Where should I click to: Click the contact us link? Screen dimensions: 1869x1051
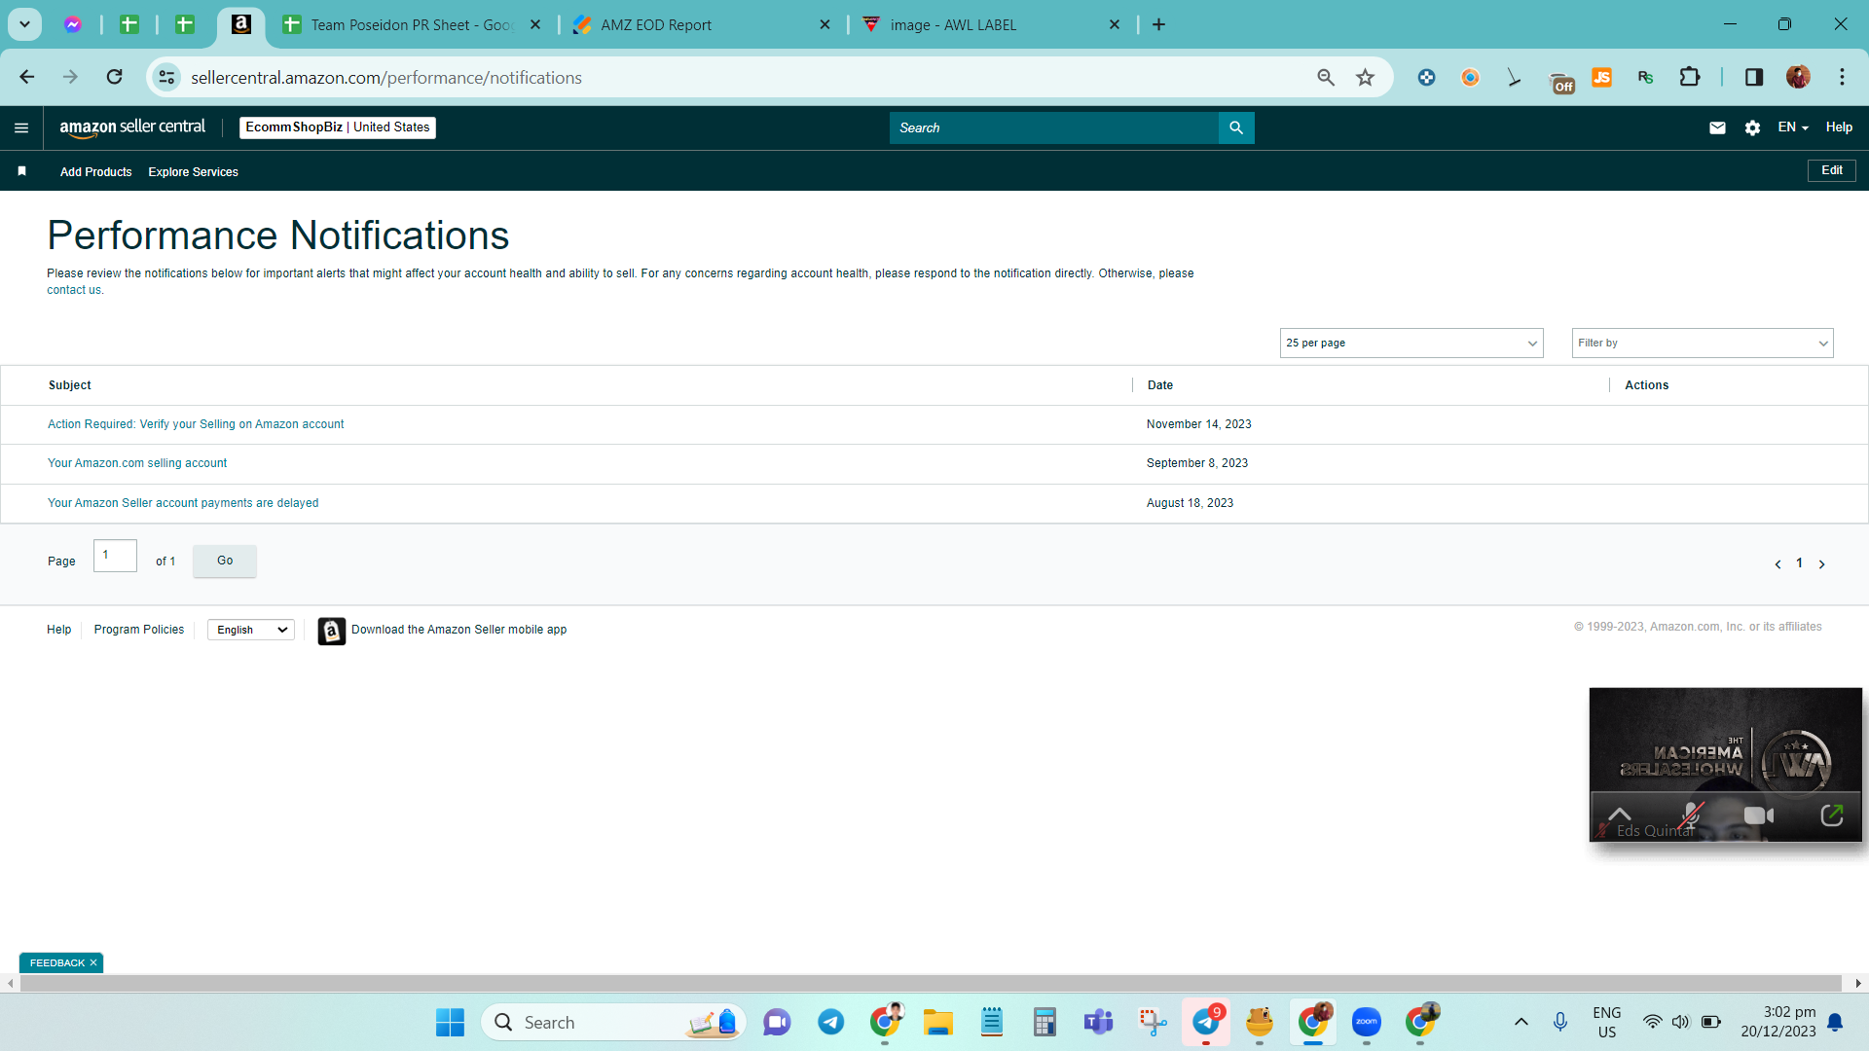pos(74,290)
